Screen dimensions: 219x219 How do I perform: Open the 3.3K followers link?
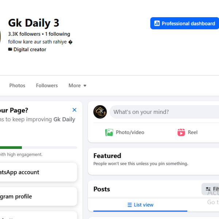click(24, 34)
